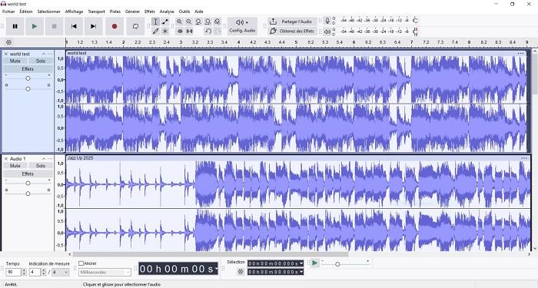Click the world test track gain slider
The height and width of the screenshot is (288, 538).
coord(28,78)
